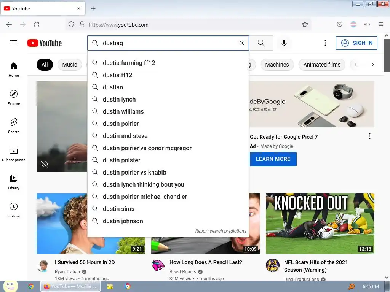Clear the search box with X
Viewport: 390px width, 292px height.
[242, 43]
